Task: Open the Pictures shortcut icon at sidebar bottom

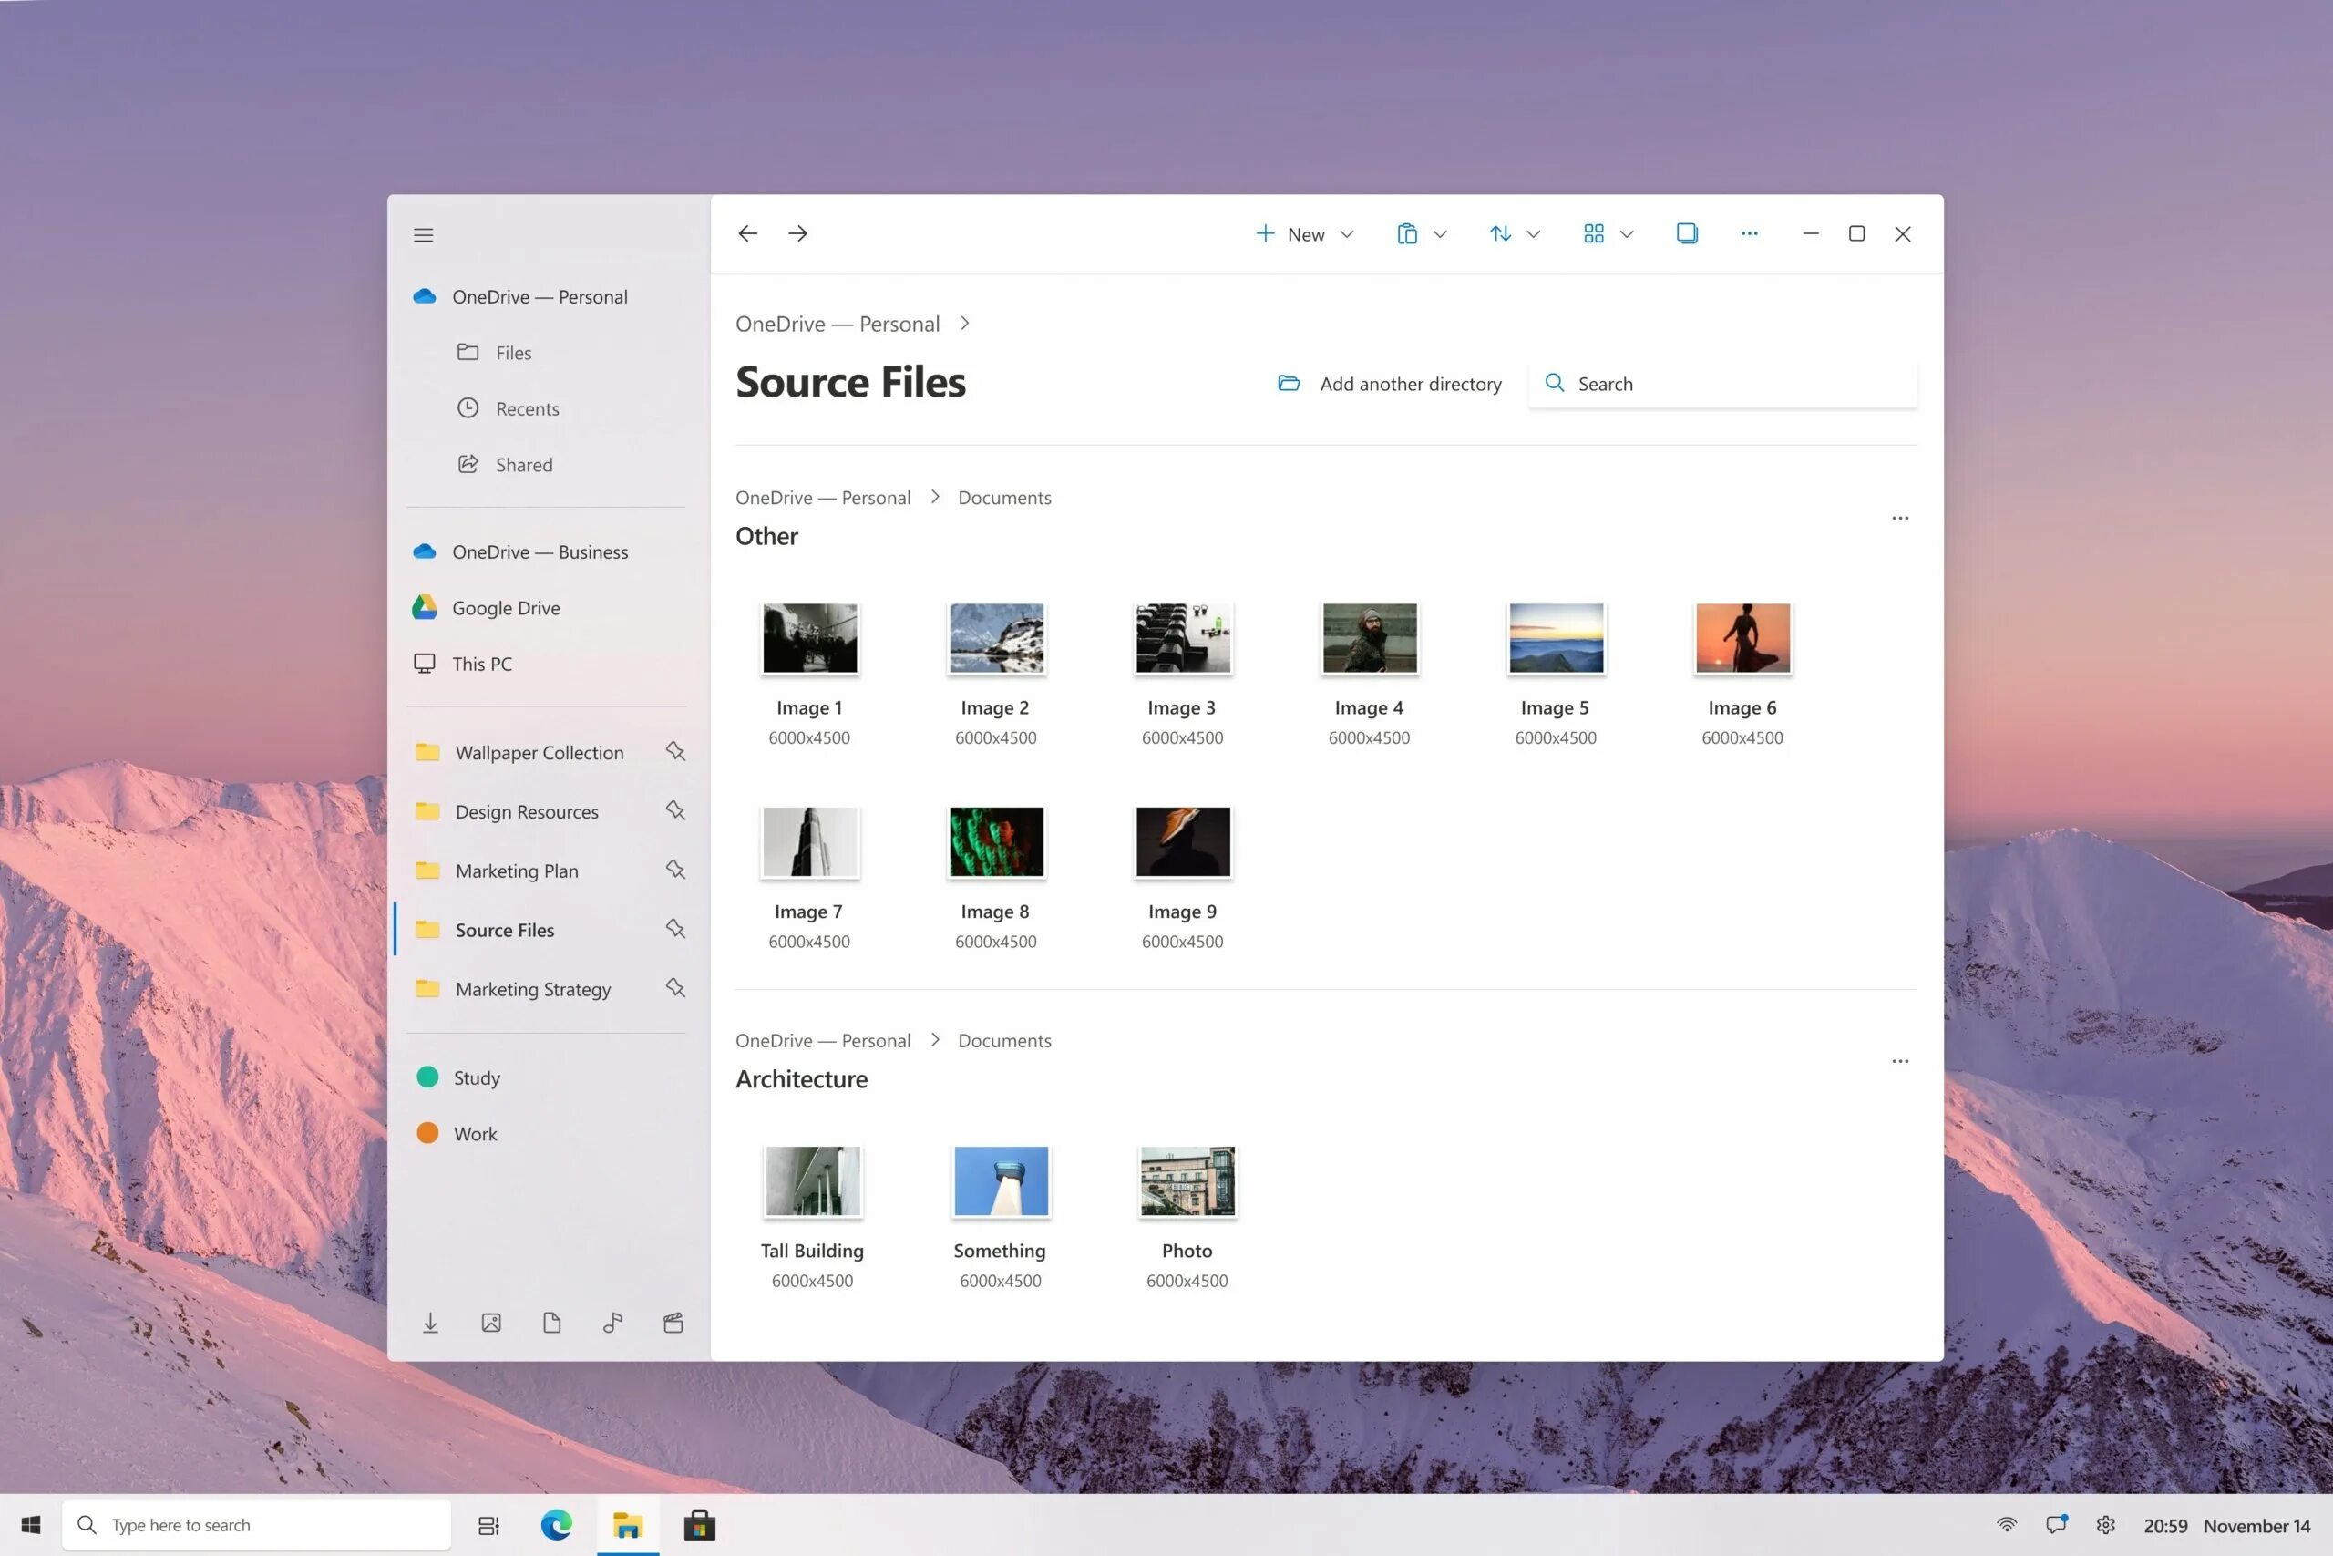Action: (x=491, y=1323)
